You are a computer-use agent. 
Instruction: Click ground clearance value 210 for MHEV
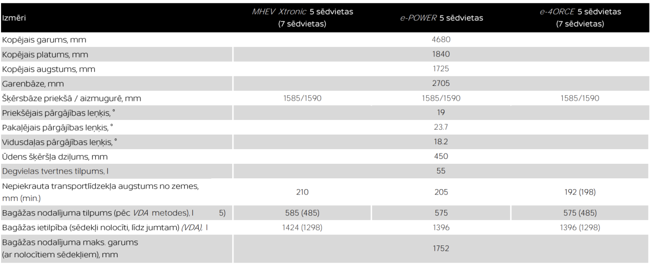(303, 191)
